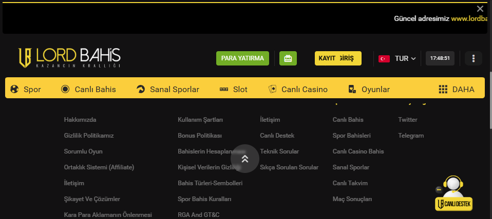Click the Lord Bahis logo
Viewport: 492px width, 219px height.
pyautogui.click(x=69, y=58)
